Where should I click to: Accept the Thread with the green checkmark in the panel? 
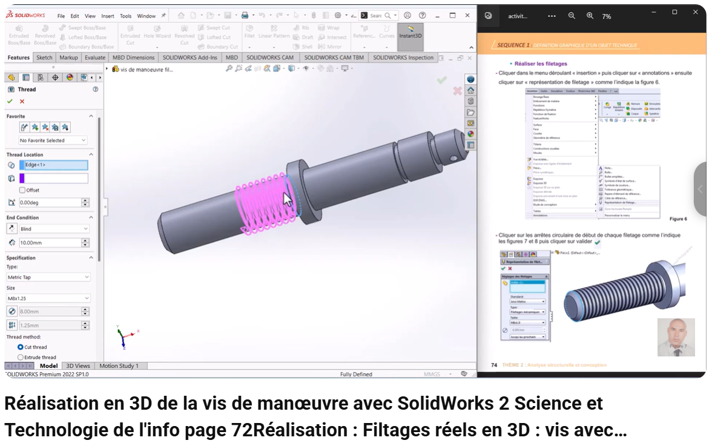10,101
